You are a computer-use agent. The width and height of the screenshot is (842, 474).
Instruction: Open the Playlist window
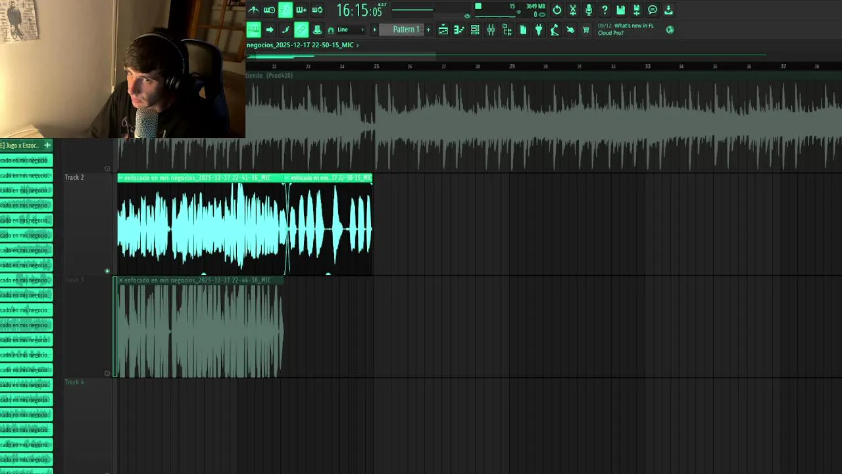pos(443,30)
